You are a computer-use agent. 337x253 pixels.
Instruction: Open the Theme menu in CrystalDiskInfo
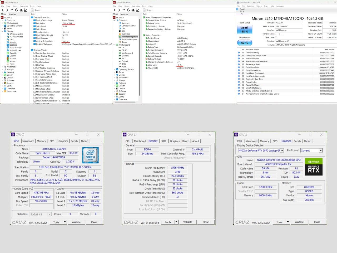[x=259, y=6]
